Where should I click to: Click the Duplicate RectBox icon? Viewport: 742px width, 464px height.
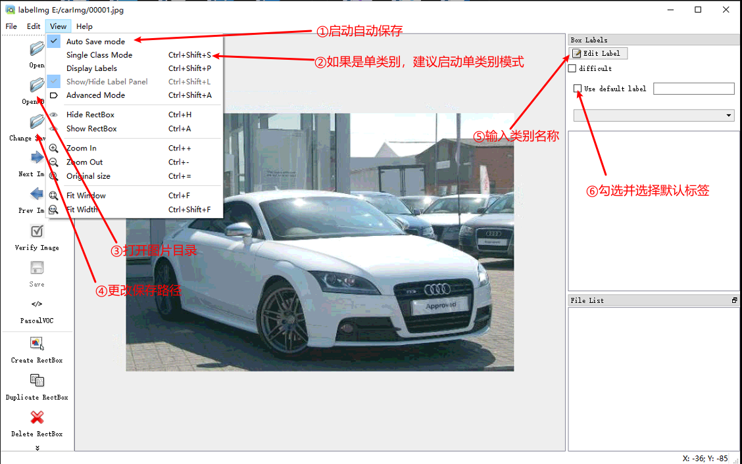pyautogui.click(x=36, y=381)
